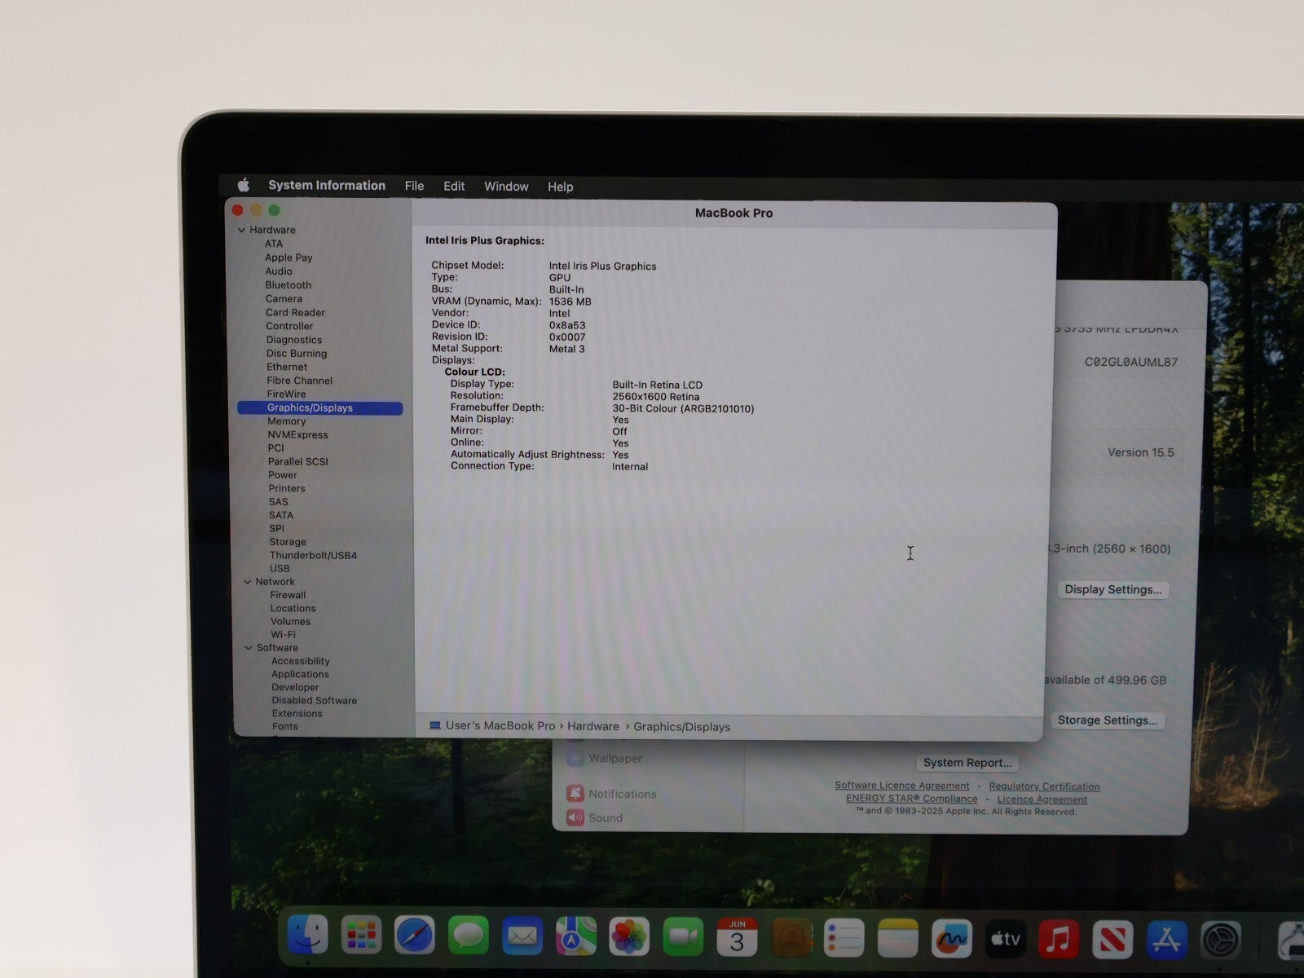Click the Display Settings... button
Image resolution: width=1304 pixels, height=978 pixels.
[x=1112, y=589]
